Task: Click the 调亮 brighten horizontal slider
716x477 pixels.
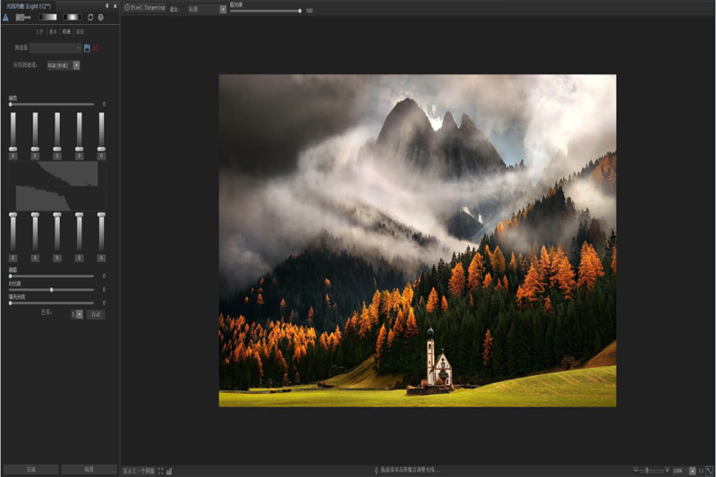Action: point(52,105)
